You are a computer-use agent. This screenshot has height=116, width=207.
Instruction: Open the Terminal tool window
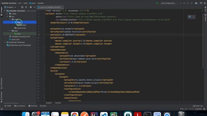click(33, 106)
